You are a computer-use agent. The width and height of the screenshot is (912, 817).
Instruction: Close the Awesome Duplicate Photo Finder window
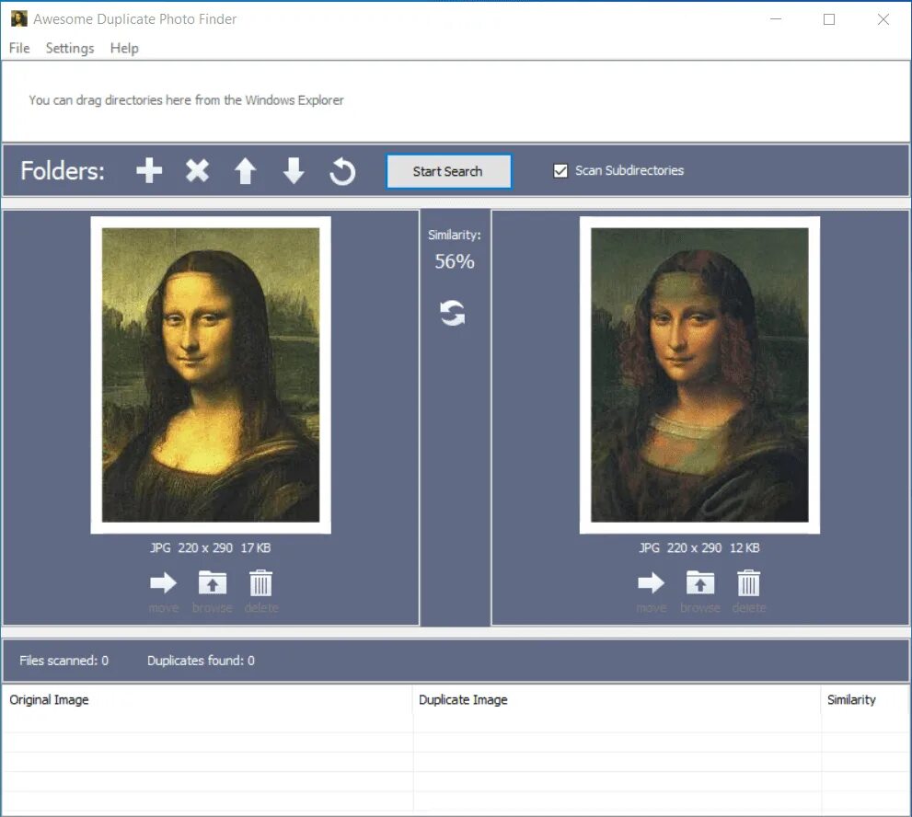(x=883, y=19)
